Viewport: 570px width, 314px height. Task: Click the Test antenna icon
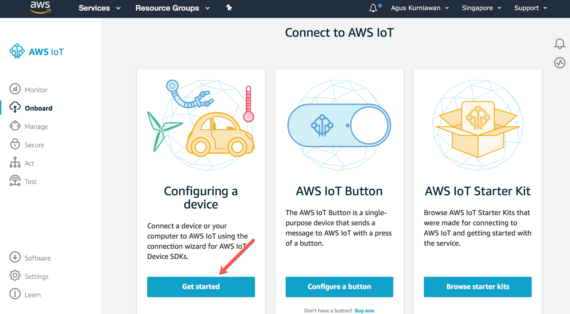click(x=15, y=181)
